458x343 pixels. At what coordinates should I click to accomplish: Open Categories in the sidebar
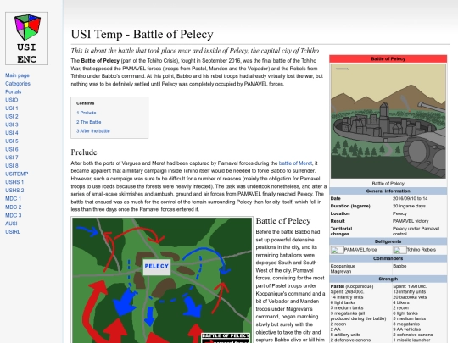coord(18,83)
